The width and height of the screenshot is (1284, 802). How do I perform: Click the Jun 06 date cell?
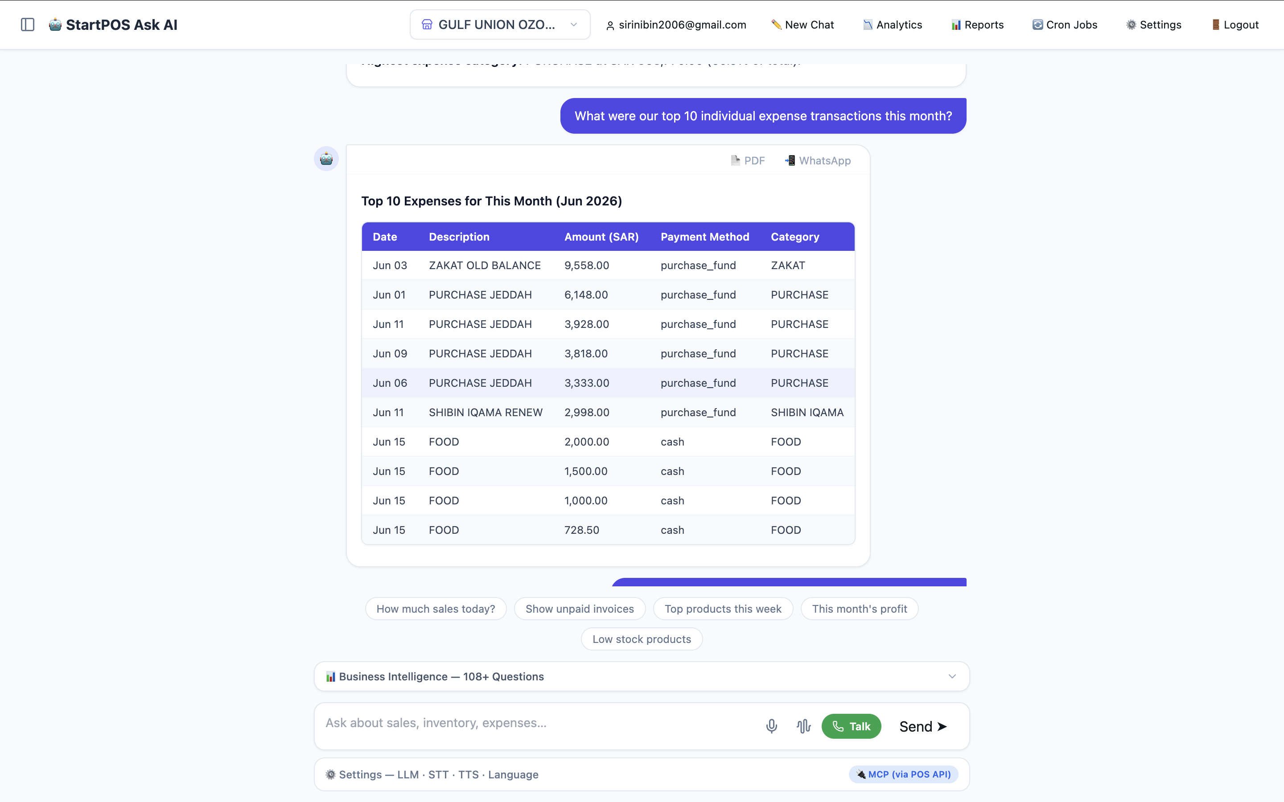click(390, 383)
